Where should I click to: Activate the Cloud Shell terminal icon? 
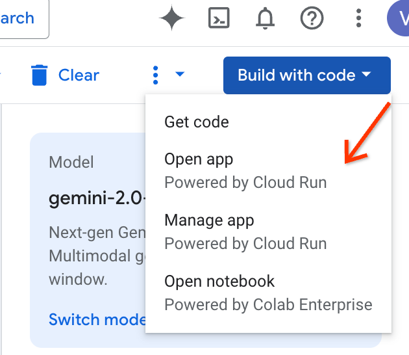click(219, 18)
